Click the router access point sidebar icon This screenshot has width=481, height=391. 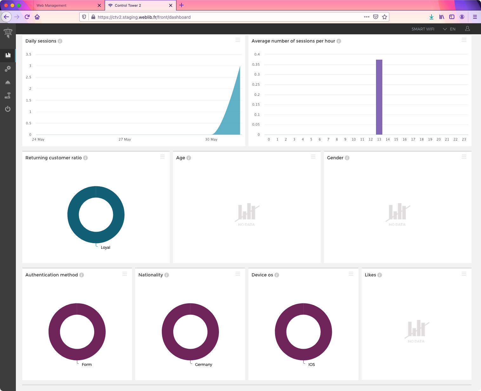click(x=8, y=96)
